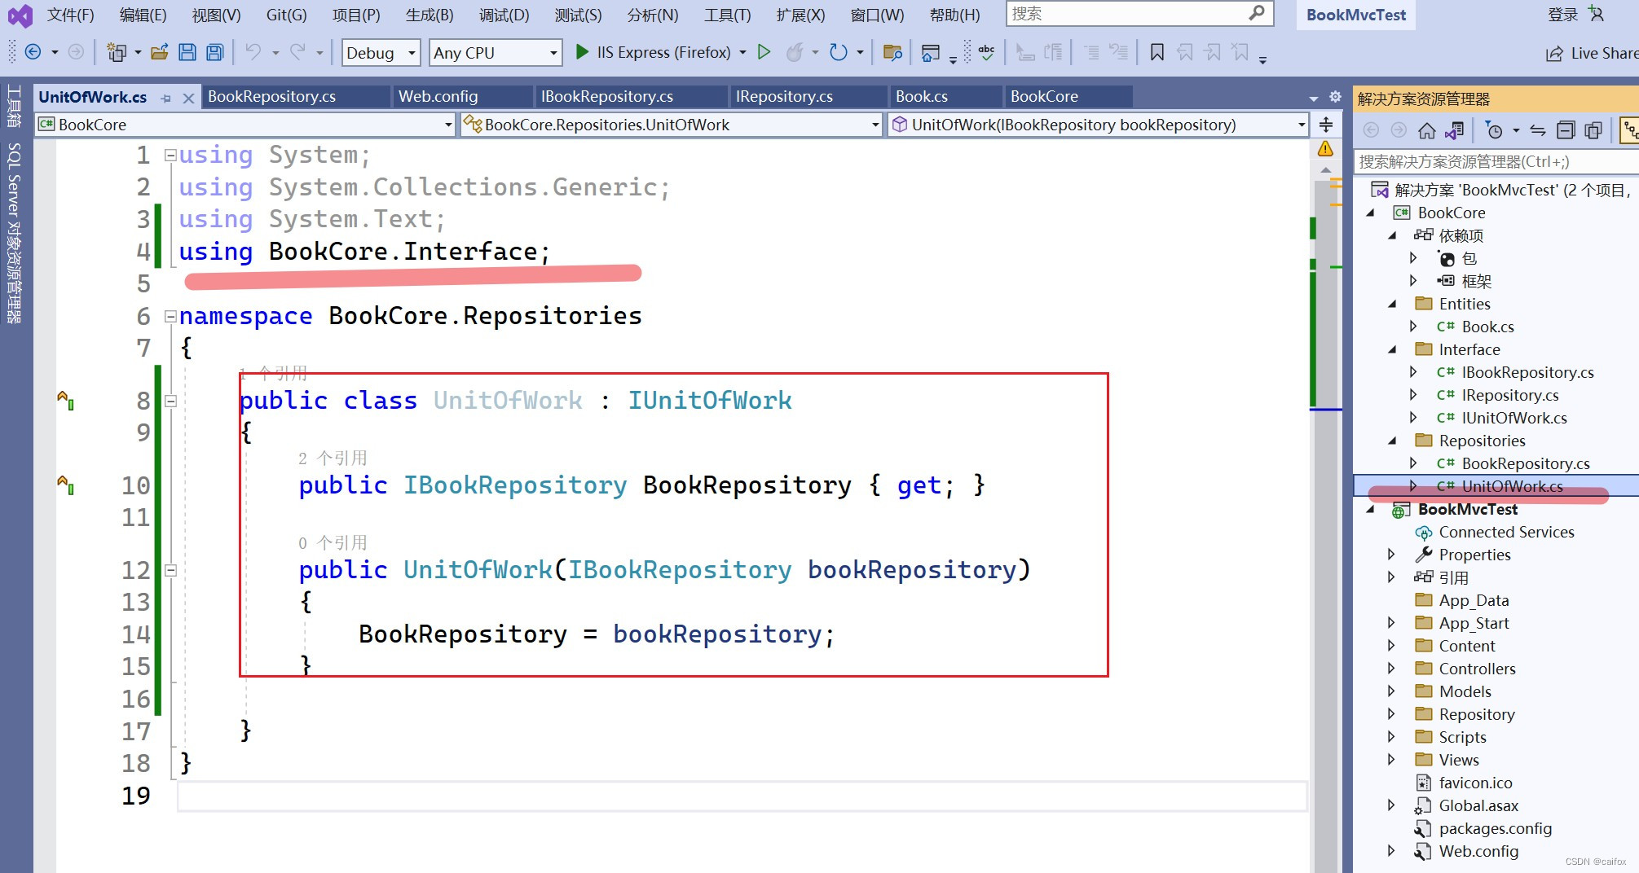Switch views icon in Solution Explorer toolbar
This screenshot has height=873, width=1639.
pos(1455,130)
